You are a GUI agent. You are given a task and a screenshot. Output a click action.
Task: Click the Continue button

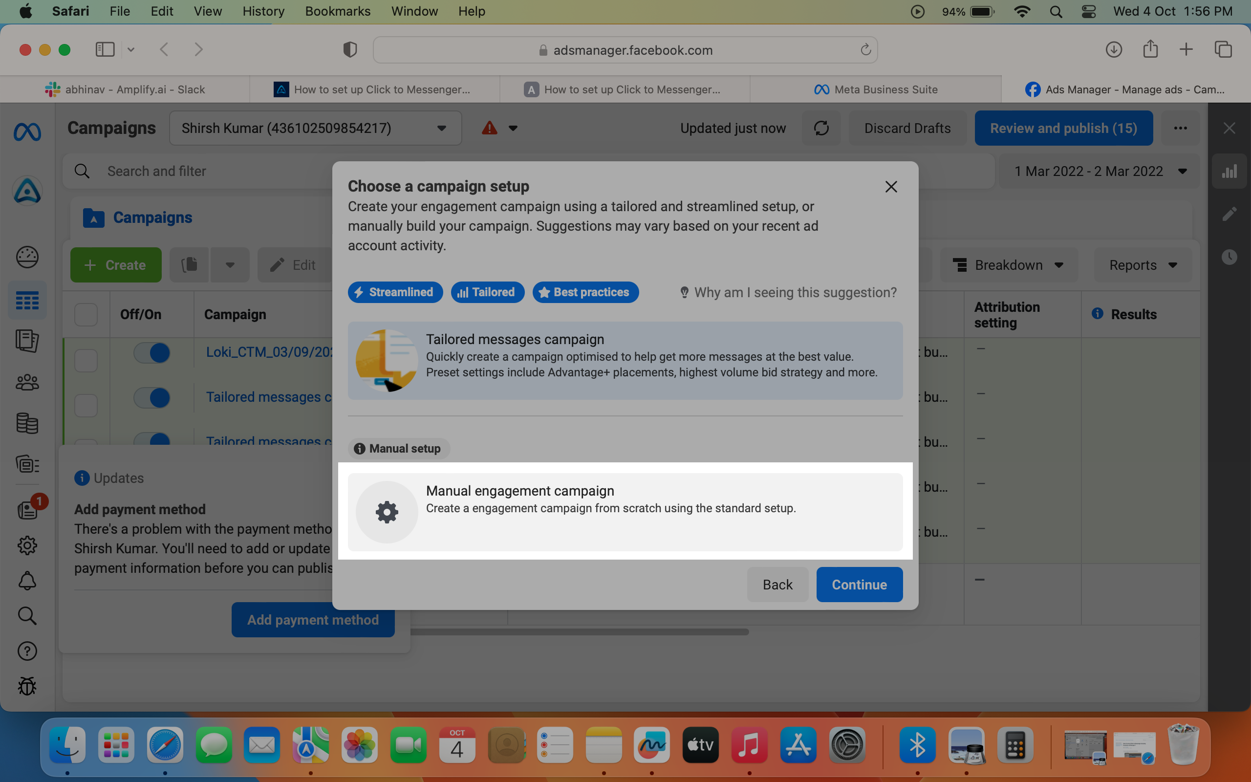[859, 585]
